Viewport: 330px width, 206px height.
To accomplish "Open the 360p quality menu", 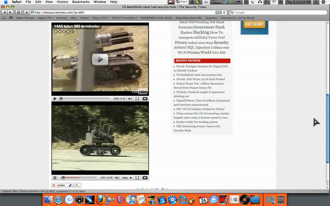I will pyautogui.click(x=127, y=178).
